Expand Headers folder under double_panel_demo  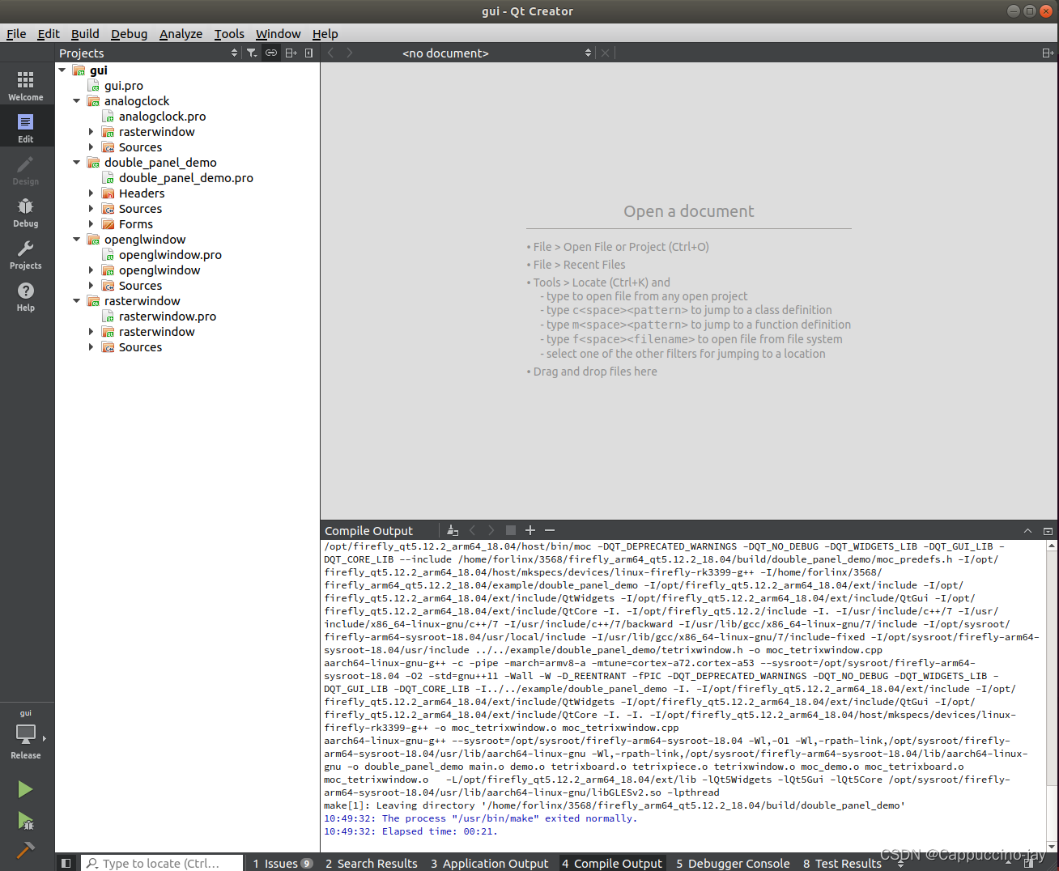coord(91,193)
